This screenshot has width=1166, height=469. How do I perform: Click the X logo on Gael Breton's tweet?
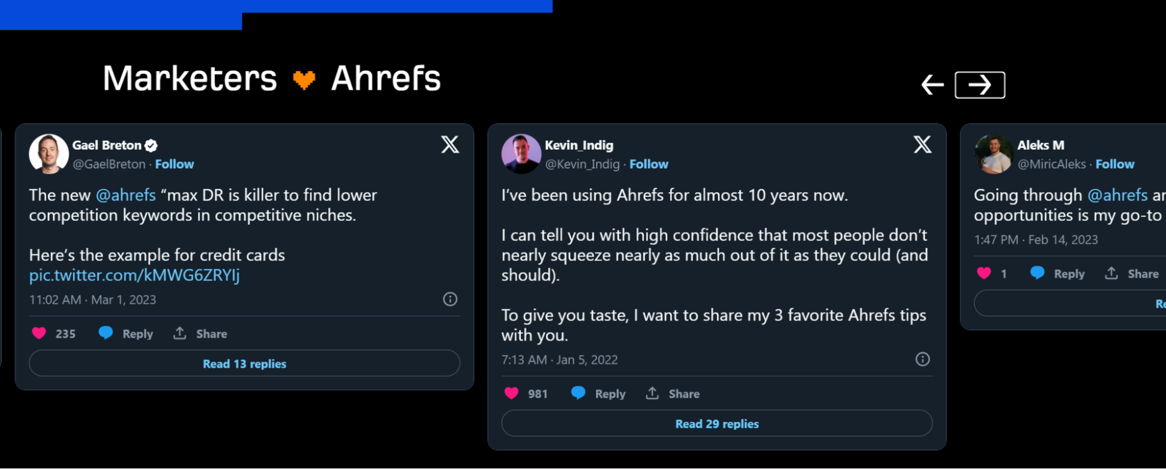(x=450, y=144)
